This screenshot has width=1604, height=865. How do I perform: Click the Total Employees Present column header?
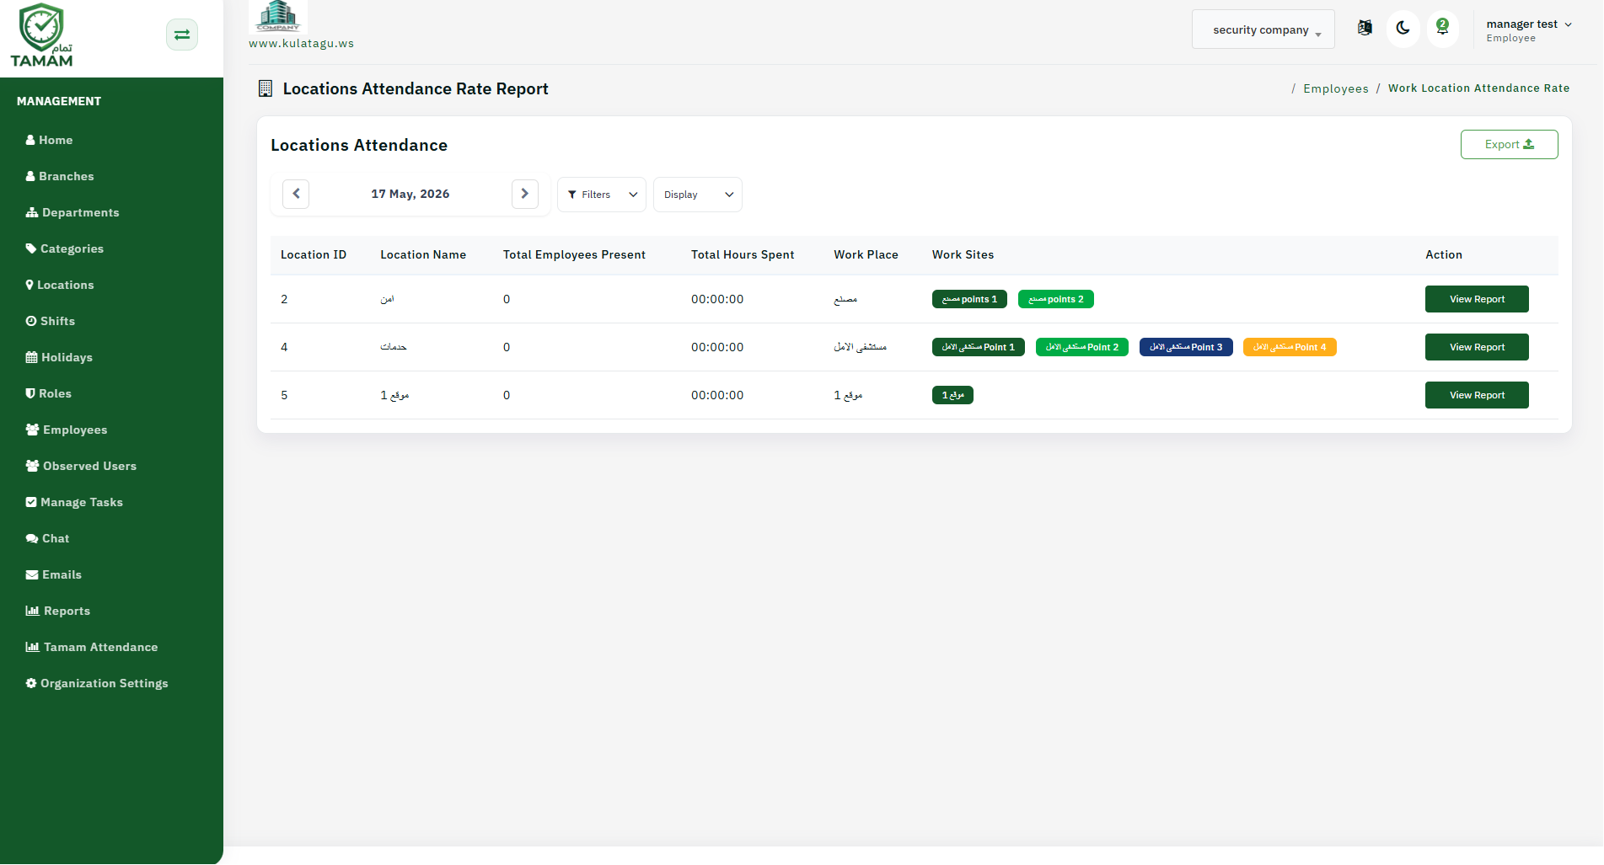(x=574, y=254)
